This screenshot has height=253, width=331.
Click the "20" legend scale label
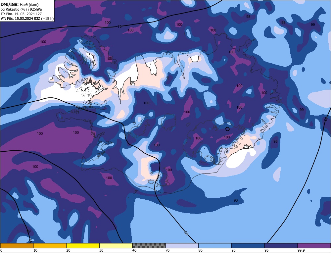coord(68,250)
